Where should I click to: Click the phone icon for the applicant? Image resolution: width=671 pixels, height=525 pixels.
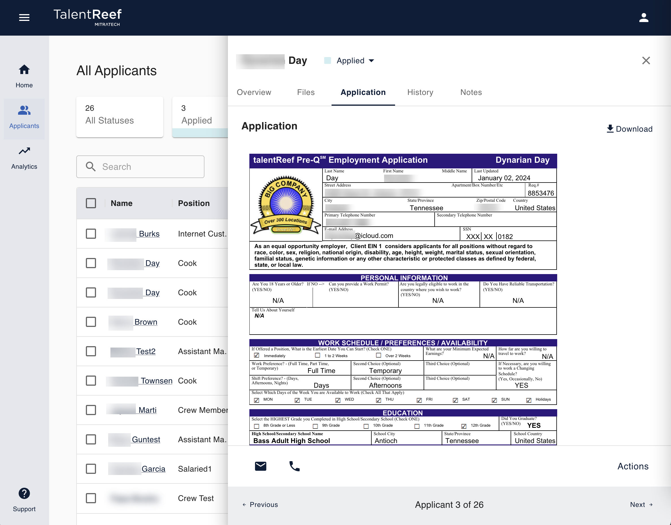pos(294,466)
